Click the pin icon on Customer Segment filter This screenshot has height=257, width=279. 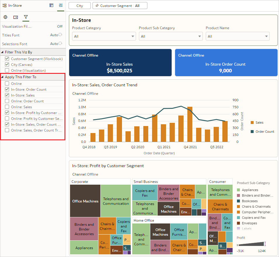[x=97, y=6]
